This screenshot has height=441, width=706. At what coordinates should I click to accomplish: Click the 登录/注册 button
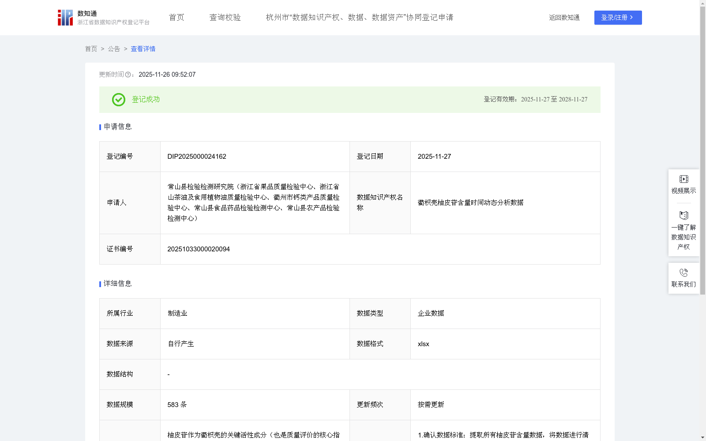(618, 18)
